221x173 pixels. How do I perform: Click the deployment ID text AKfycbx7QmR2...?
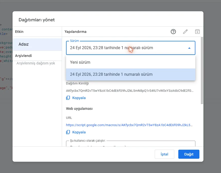click(x=130, y=91)
